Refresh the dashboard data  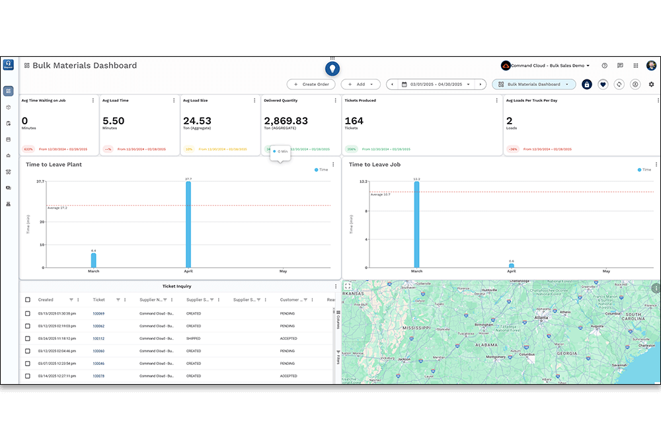click(x=619, y=85)
